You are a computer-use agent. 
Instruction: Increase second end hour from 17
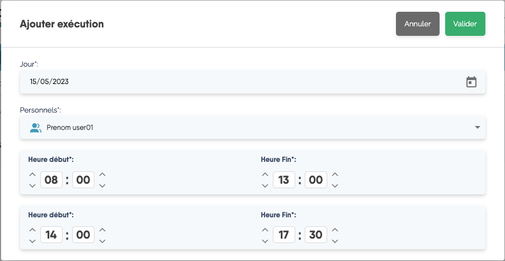[265, 230]
